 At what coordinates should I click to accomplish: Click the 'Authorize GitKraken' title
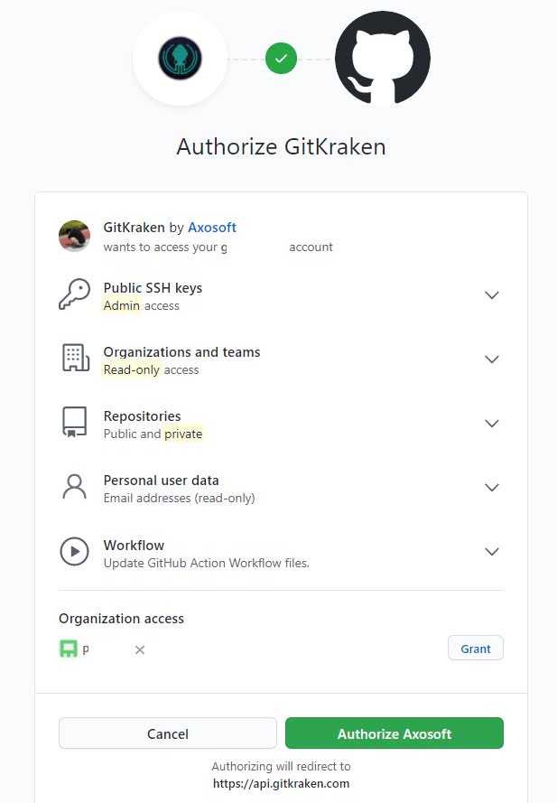point(281,146)
